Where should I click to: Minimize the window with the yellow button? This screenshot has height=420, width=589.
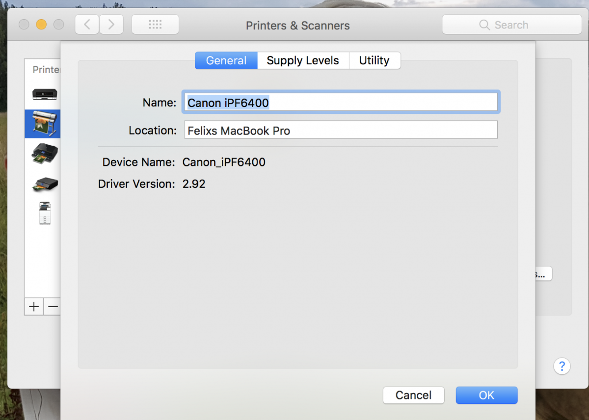[41, 25]
